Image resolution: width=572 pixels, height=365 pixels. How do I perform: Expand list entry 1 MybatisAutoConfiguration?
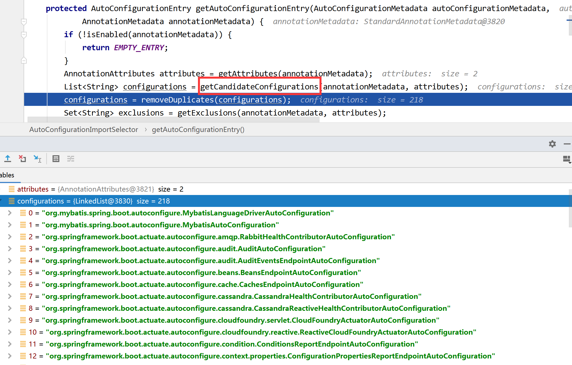click(x=10, y=225)
